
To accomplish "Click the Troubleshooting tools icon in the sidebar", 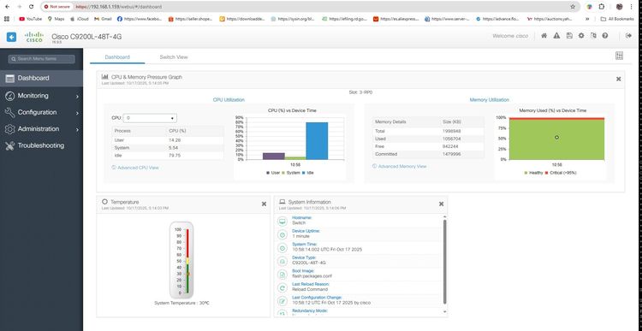I will [9, 145].
